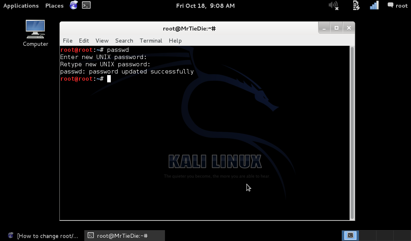Switch to first workspace in pager

pos(350,235)
